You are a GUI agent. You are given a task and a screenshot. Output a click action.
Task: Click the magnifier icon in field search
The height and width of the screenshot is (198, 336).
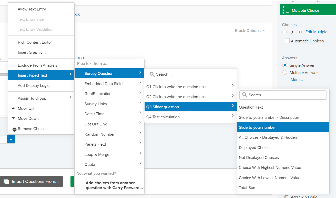(x=245, y=95)
